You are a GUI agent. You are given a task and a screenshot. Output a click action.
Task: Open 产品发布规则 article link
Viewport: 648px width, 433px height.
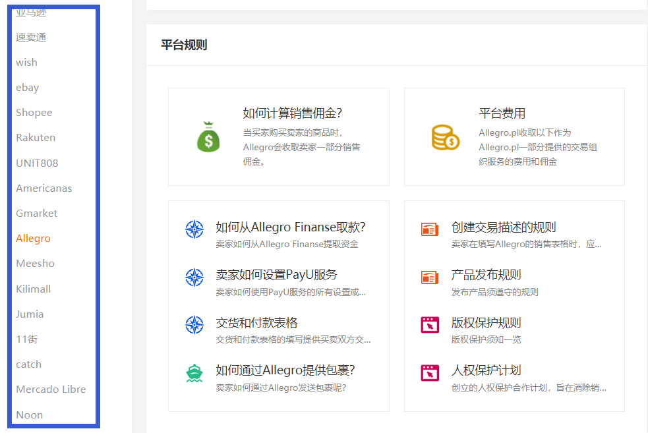486,274
